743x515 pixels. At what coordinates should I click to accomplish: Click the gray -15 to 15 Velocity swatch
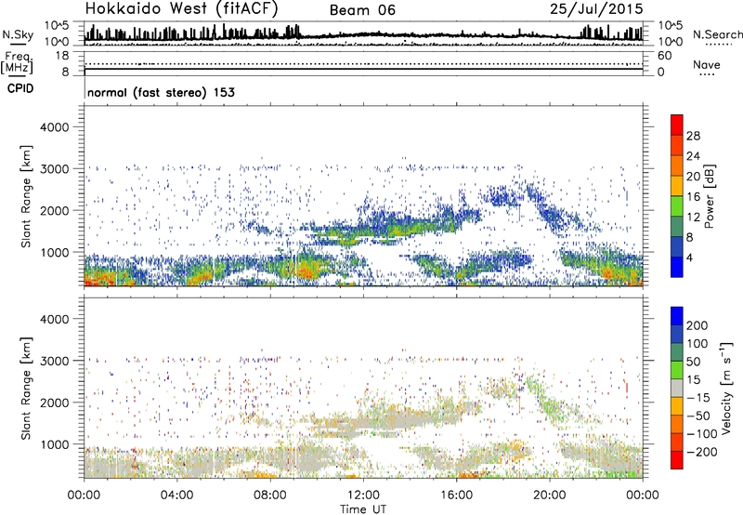point(677,388)
